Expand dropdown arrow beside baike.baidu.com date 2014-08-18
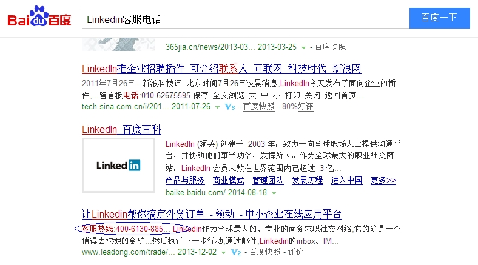The image size is (478, 265). pyautogui.click(x=274, y=193)
